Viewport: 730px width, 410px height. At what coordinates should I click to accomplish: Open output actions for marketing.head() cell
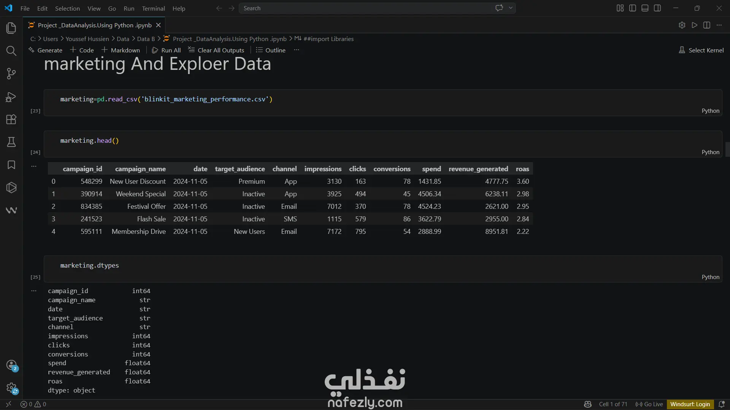34,166
